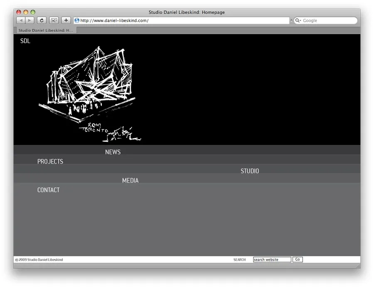Open the web clip scissors tool
374x287 pixels.
coord(54,20)
